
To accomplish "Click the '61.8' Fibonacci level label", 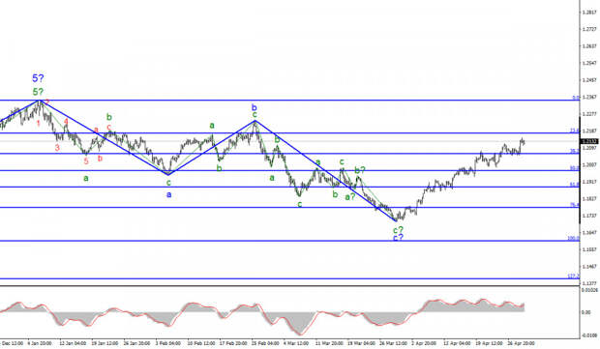I will 575,185.
